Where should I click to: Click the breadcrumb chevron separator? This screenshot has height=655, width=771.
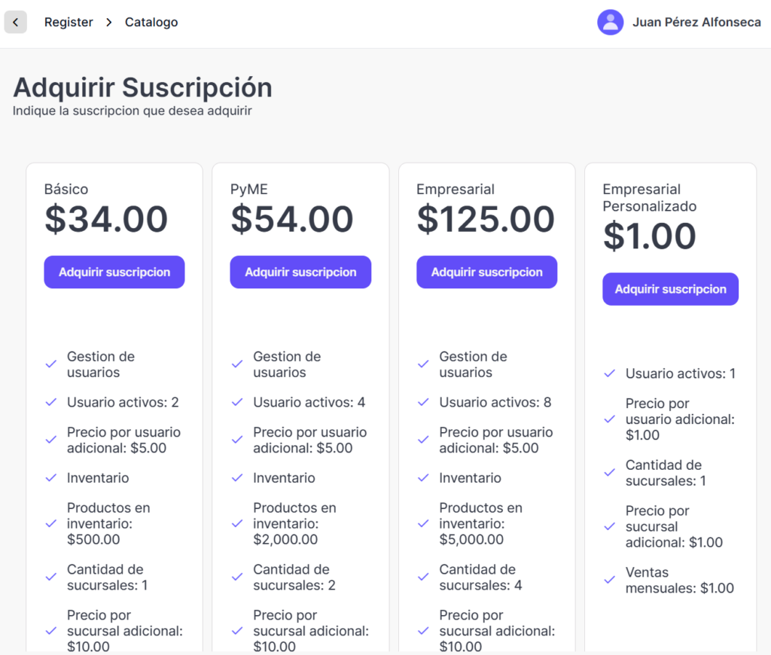[109, 23]
